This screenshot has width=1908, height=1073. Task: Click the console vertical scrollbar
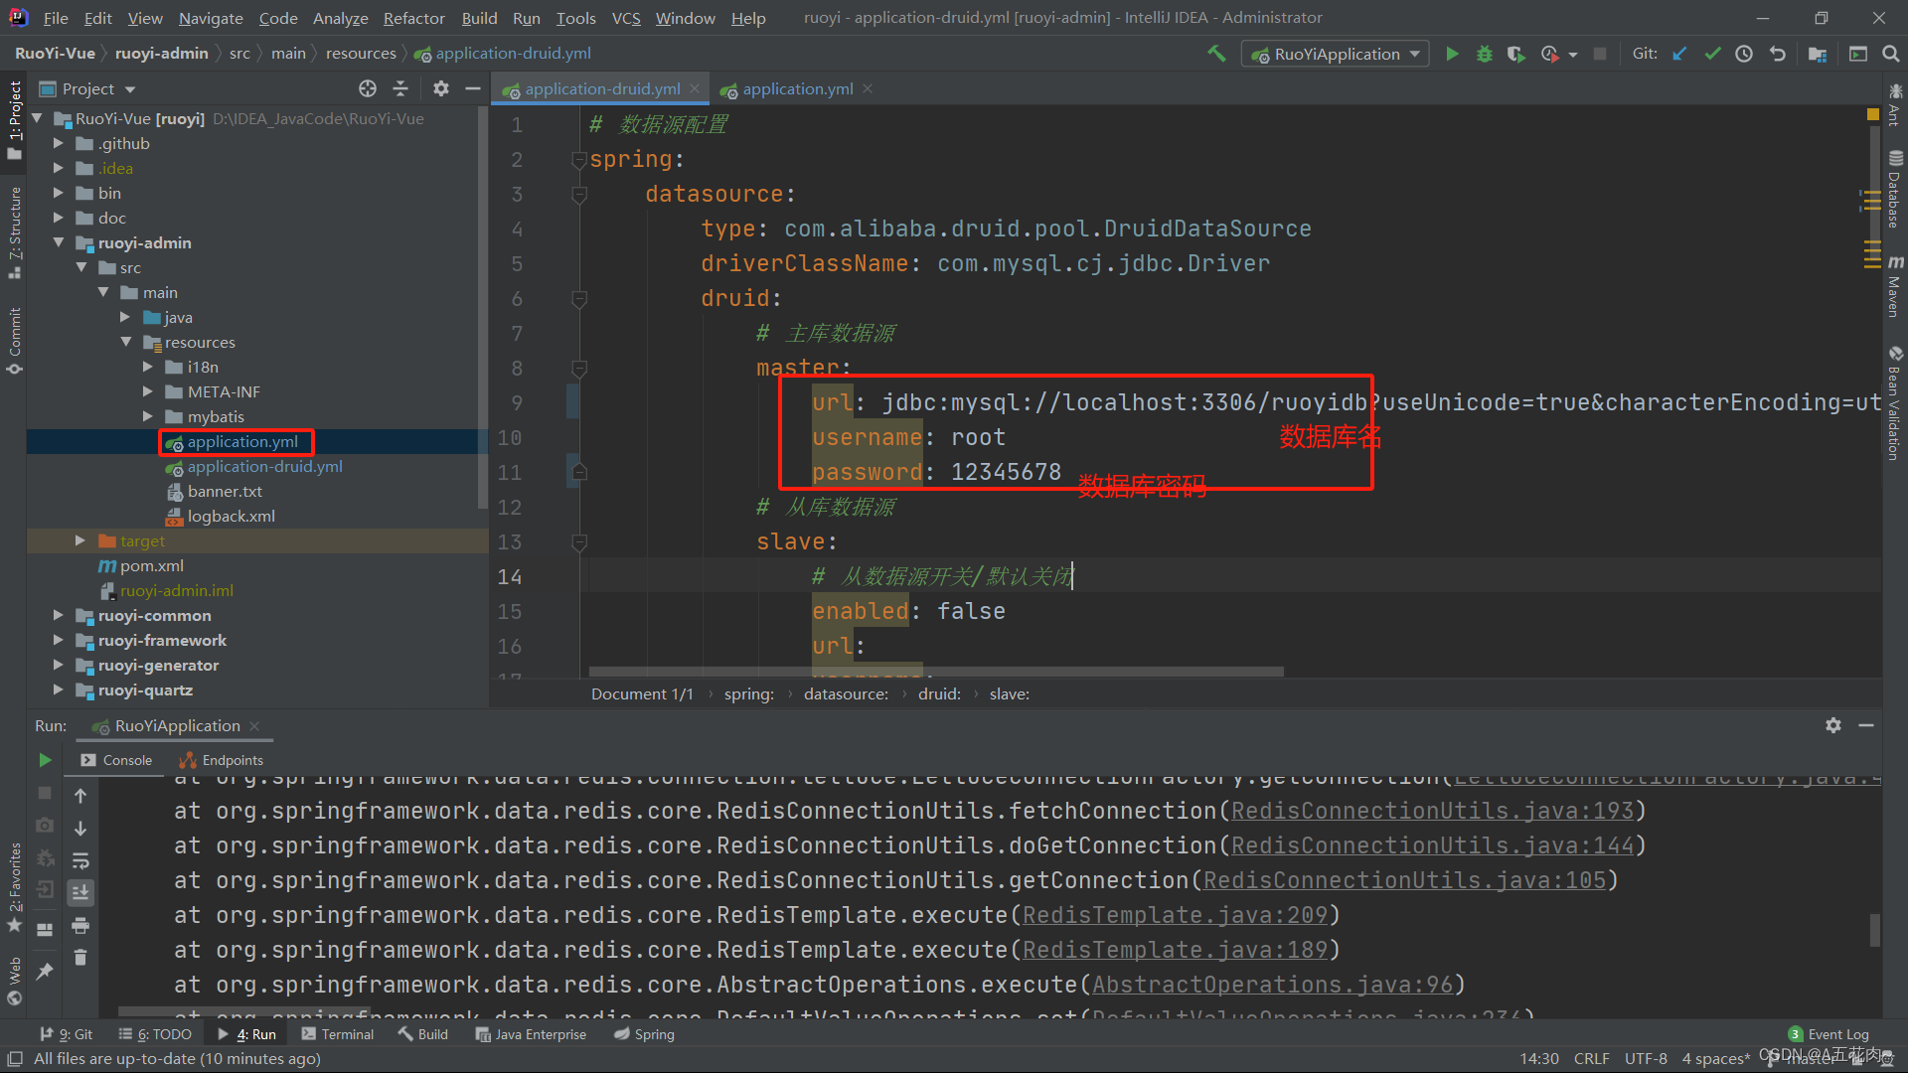1874,930
